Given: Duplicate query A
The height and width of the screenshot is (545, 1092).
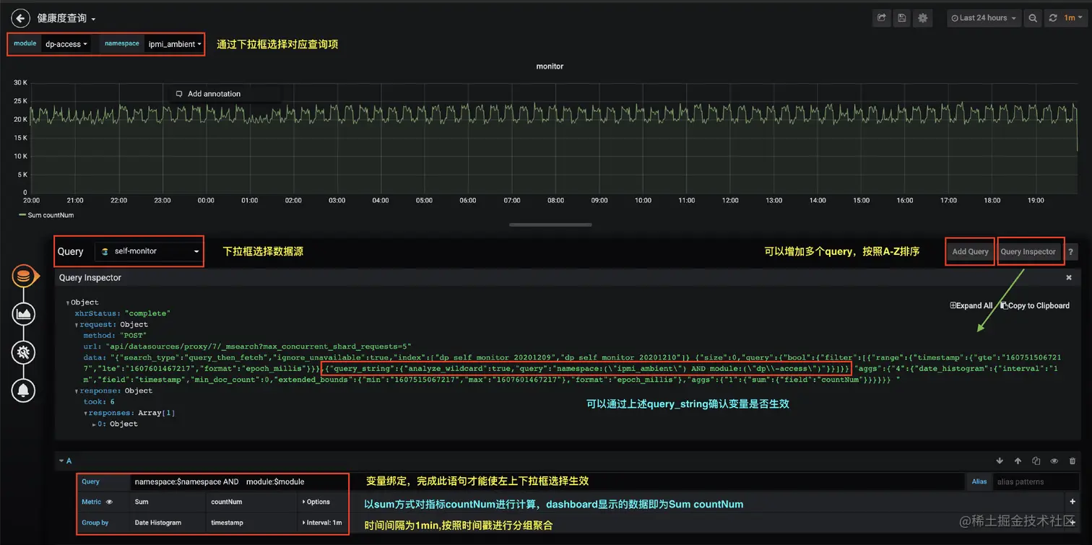Looking at the screenshot, I should 1036,461.
